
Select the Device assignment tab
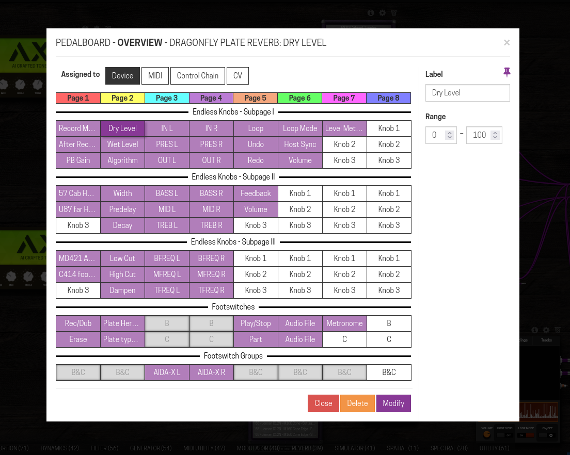point(122,75)
